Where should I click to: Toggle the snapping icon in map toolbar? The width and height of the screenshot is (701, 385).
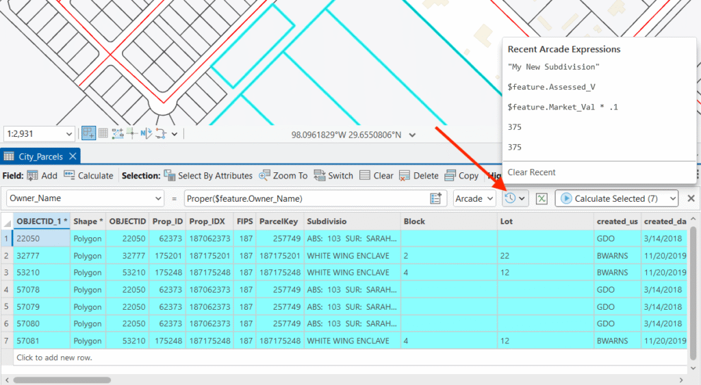pyautogui.click(x=88, y=133)
